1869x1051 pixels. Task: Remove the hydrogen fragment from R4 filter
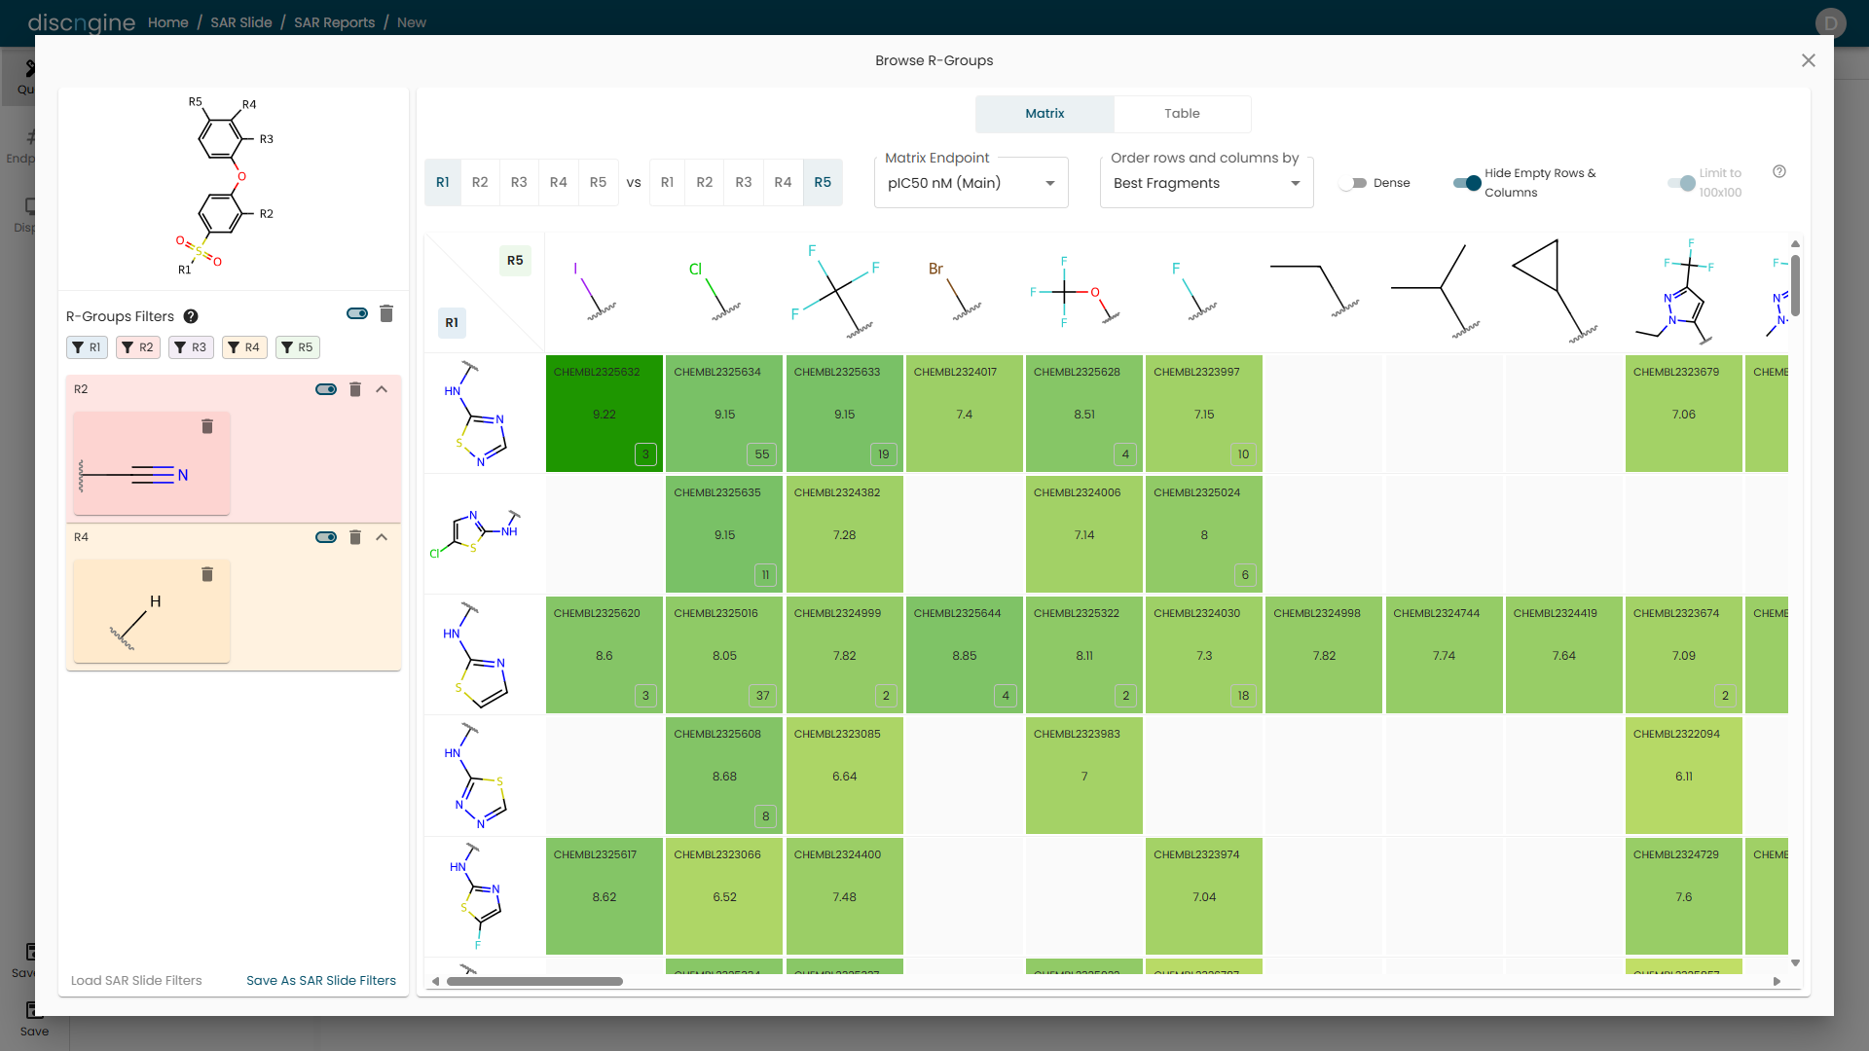pos(207,574)
